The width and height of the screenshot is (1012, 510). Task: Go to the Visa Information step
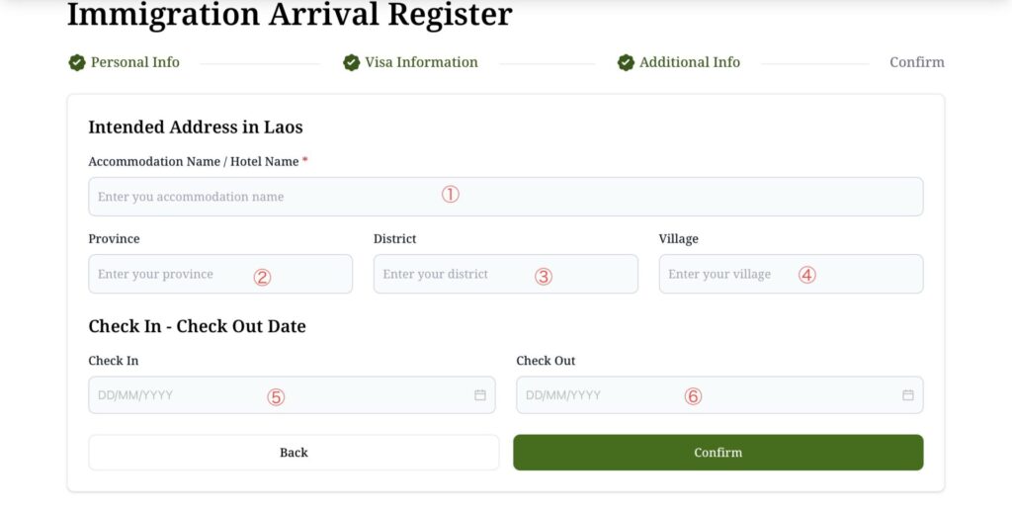(x=421, y=62)
